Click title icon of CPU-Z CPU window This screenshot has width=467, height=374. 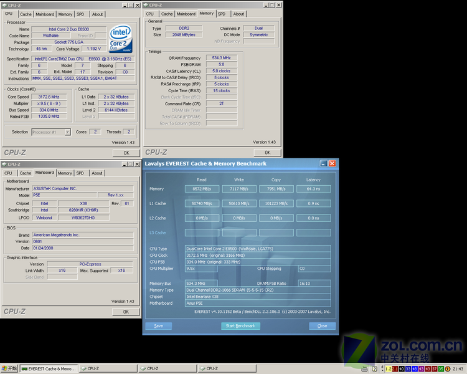[4, 6]
